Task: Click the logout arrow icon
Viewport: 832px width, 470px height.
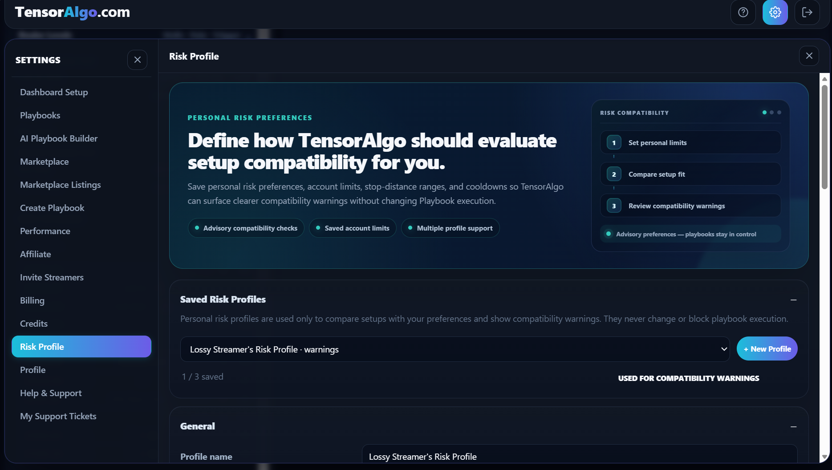Action: click(807, 12)
